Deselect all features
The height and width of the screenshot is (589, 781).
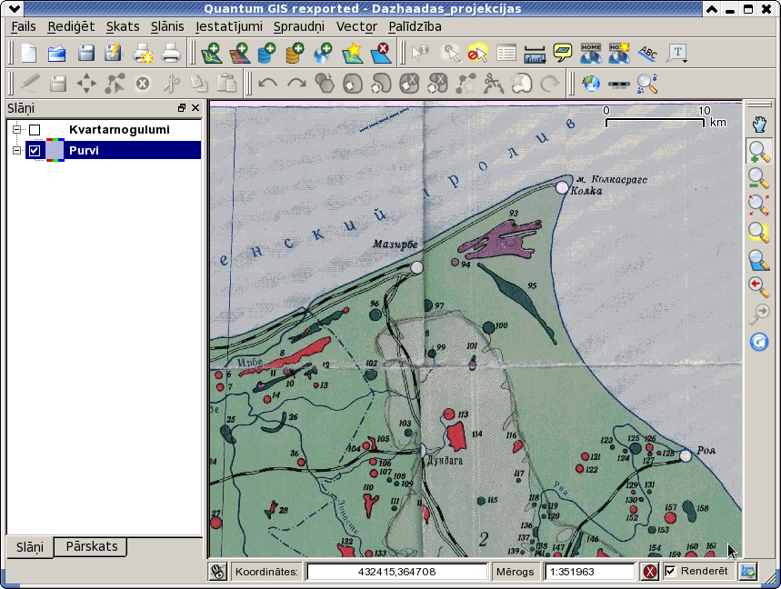[477, 53]
